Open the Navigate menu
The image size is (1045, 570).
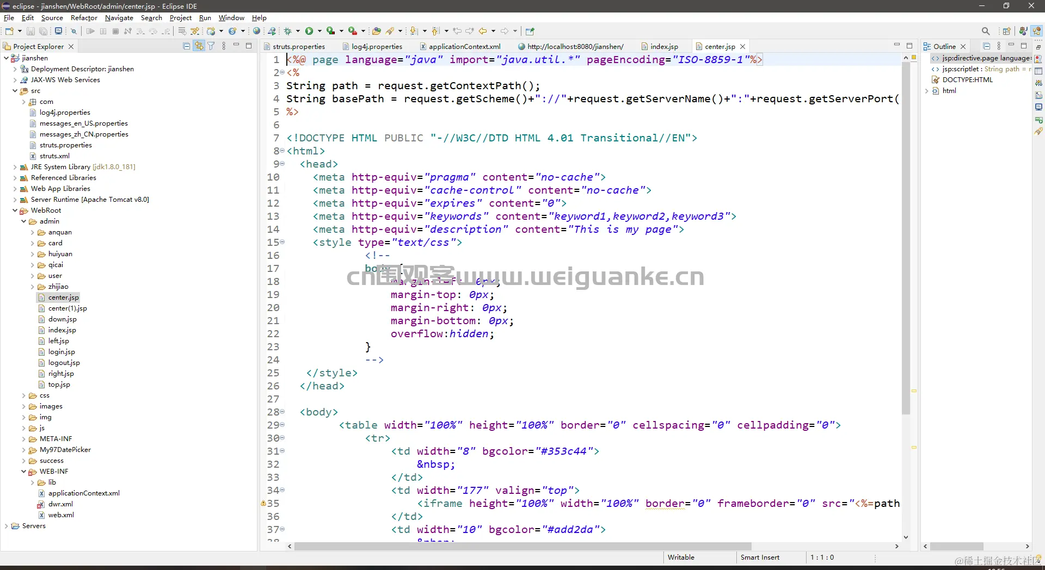(119, 18)
